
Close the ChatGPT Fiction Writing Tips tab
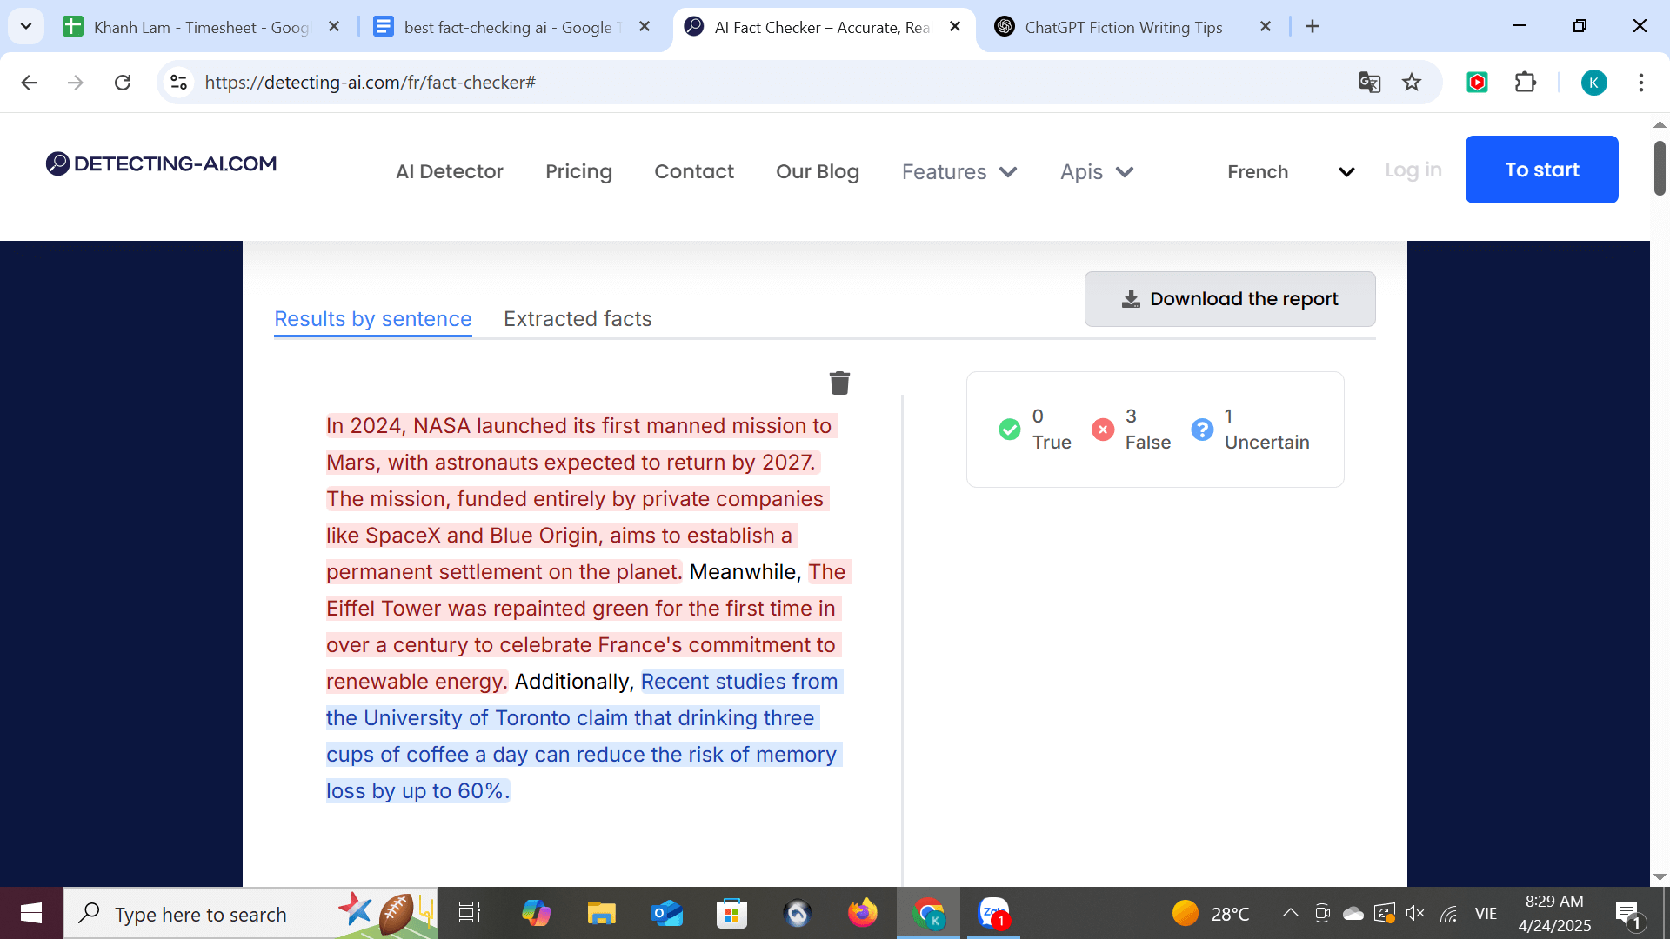click(1266, 27)
